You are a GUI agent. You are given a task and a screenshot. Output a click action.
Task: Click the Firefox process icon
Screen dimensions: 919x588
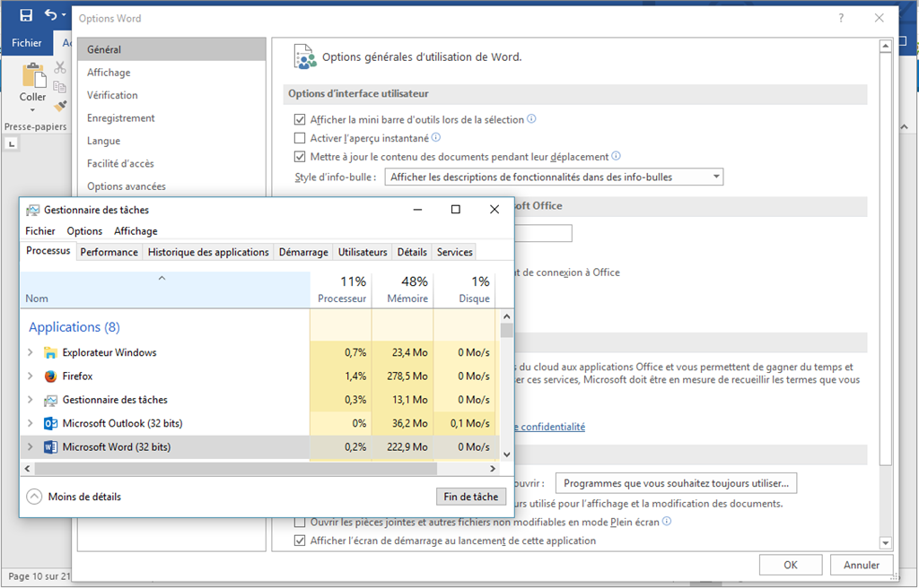[x=50, y=376]
